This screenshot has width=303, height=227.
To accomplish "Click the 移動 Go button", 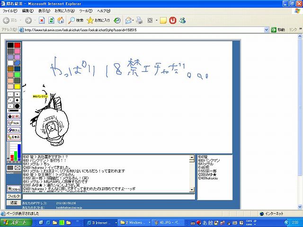I will (278, 30).
